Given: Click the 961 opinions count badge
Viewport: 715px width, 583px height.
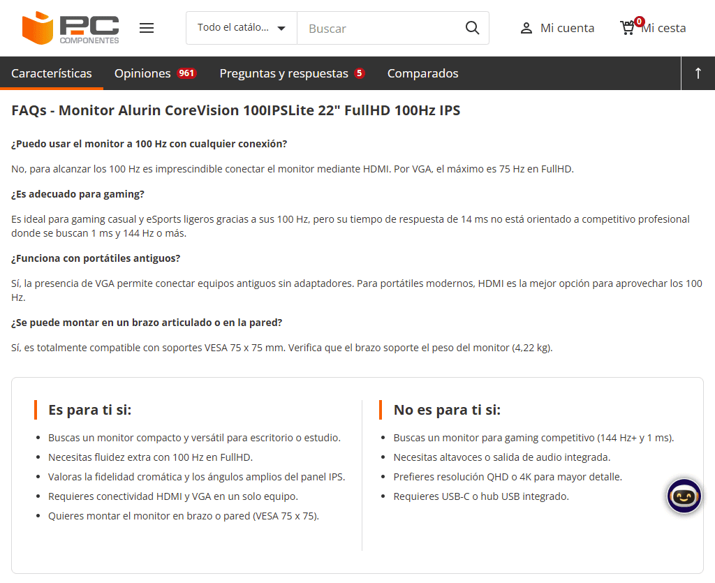Looking at the screenshot, I should (x=186, y=73).
